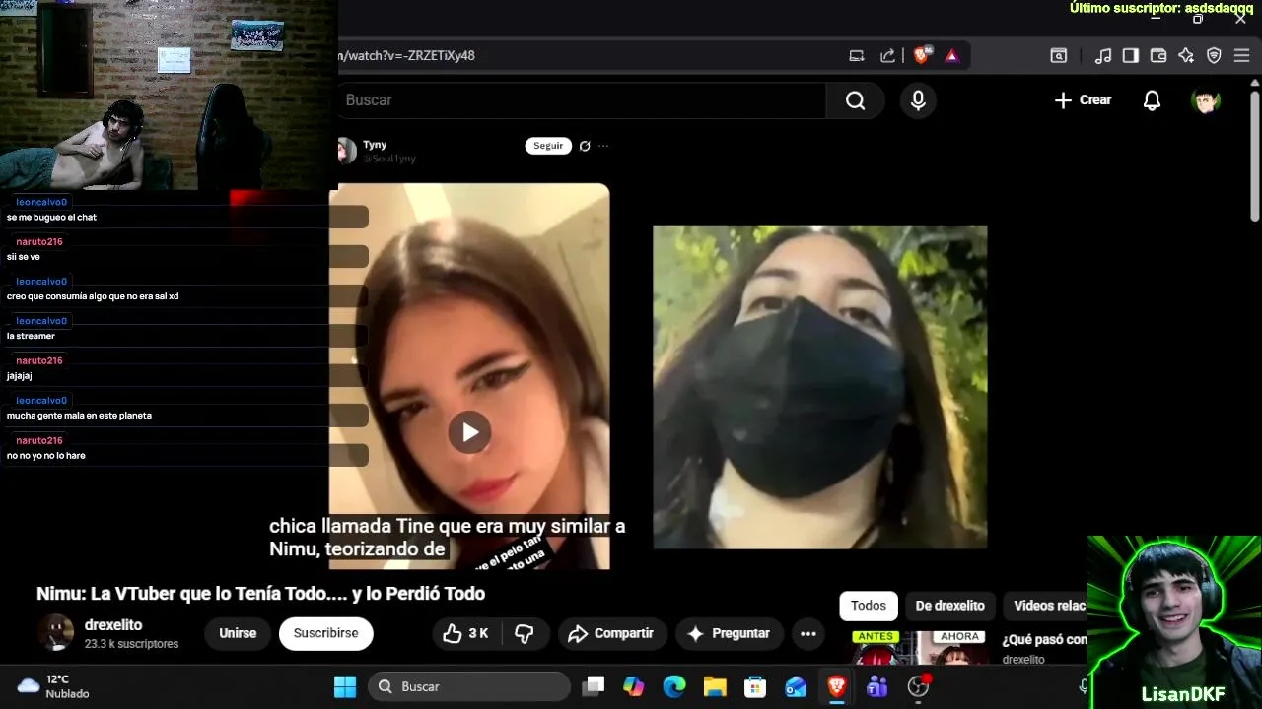Viewport: 1262px width, 709px height.
Task: Open the drexelito channel name link
Action: 113,625
